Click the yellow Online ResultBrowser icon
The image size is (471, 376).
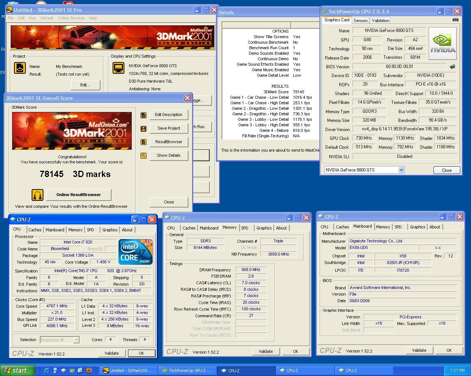tap(37, 195)
